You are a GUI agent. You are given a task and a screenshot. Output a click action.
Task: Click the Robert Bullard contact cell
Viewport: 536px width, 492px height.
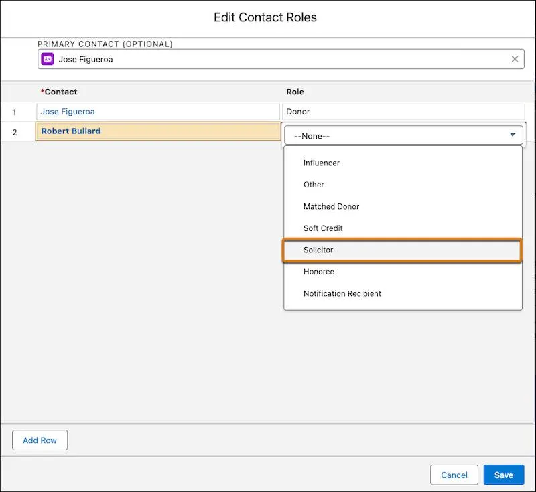(158, 131)
